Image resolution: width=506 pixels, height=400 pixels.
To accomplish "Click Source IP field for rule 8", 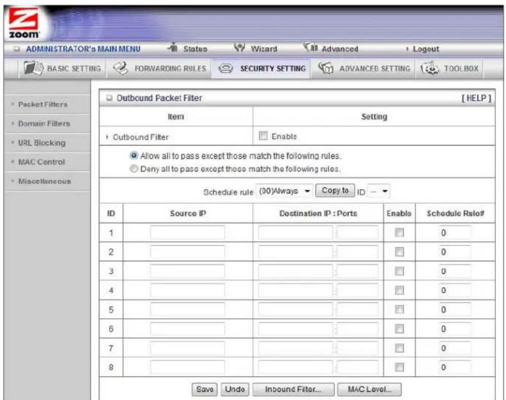I will (187, 367).
